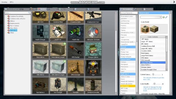This screenshot has height=99, width=176.
Task: Spawn the Zombine Grenade entity
Action: 93,86
